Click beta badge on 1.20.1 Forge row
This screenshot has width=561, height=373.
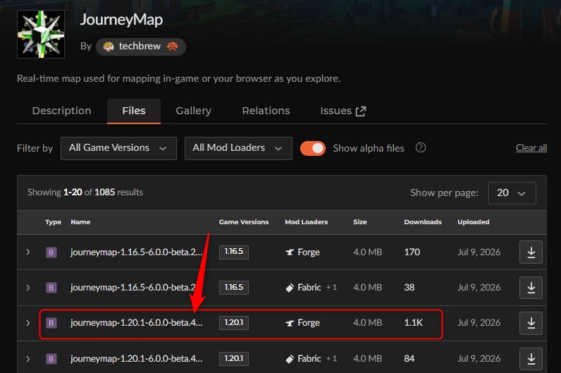point(51,323)
